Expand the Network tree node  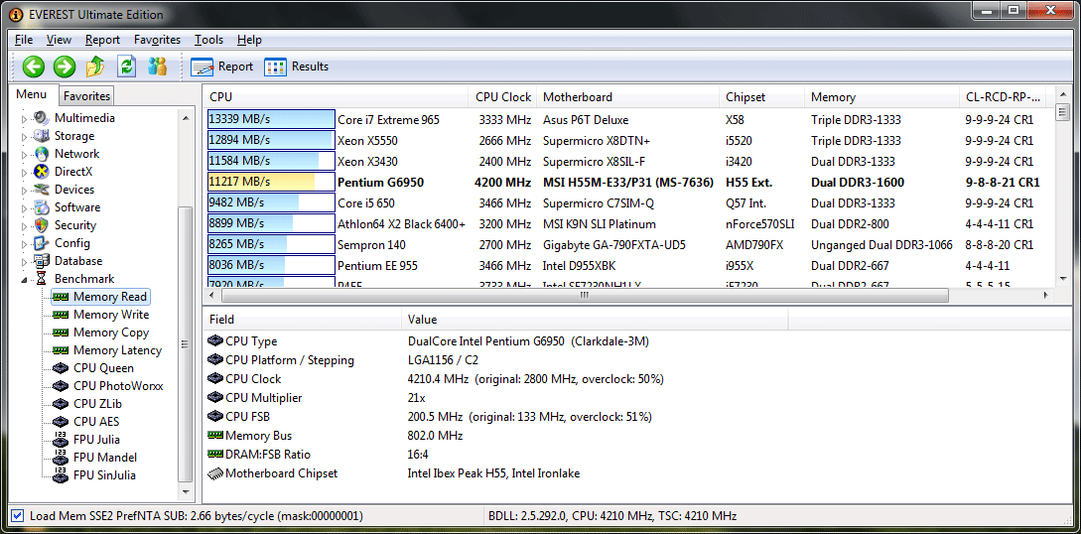click(25, 154)
